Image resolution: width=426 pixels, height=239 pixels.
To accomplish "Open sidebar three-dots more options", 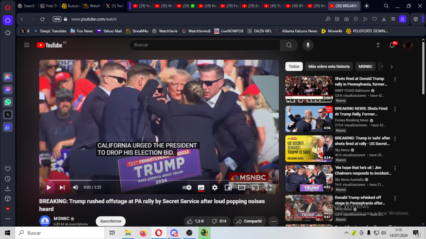I will click(x=7, y=219).
